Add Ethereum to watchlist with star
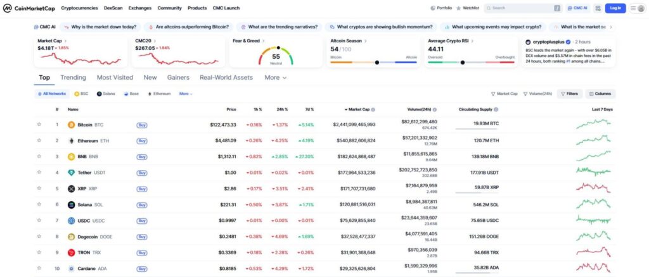This screenshot has height=277, width=649. click(x=39, y=140)
